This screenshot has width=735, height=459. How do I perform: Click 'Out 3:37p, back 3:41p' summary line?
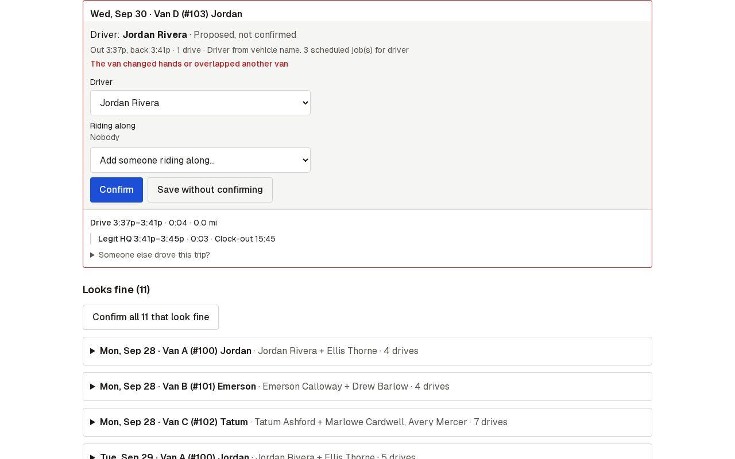tap(249, 50)
